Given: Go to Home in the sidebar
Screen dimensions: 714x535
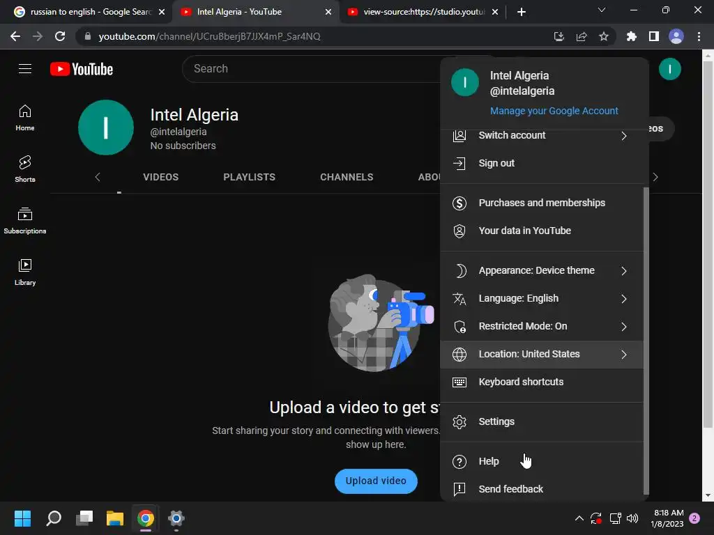Looking at the screenshot, I should (25, 117).
